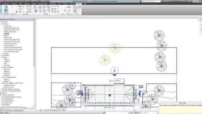Click the Copy element tool next to Move
Viewport: 202px width, 114px height.
(40, 11)
